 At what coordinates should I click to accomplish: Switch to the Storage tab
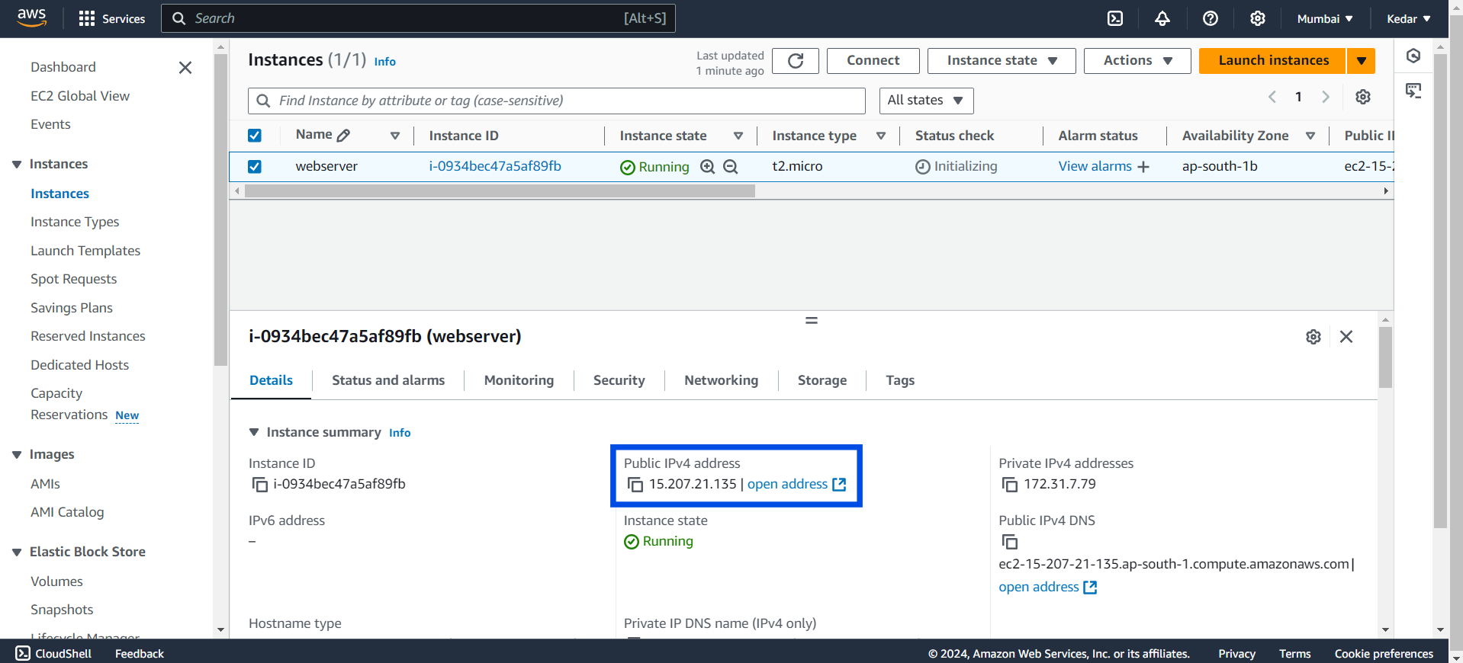coord(822,380)
